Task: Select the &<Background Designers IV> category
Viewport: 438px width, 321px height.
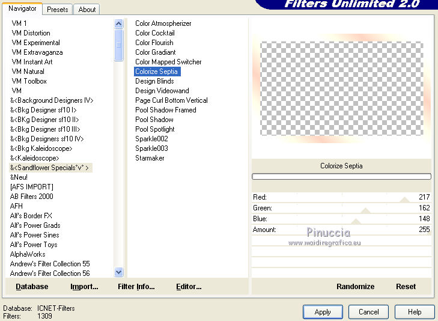Action: (52, 100)
